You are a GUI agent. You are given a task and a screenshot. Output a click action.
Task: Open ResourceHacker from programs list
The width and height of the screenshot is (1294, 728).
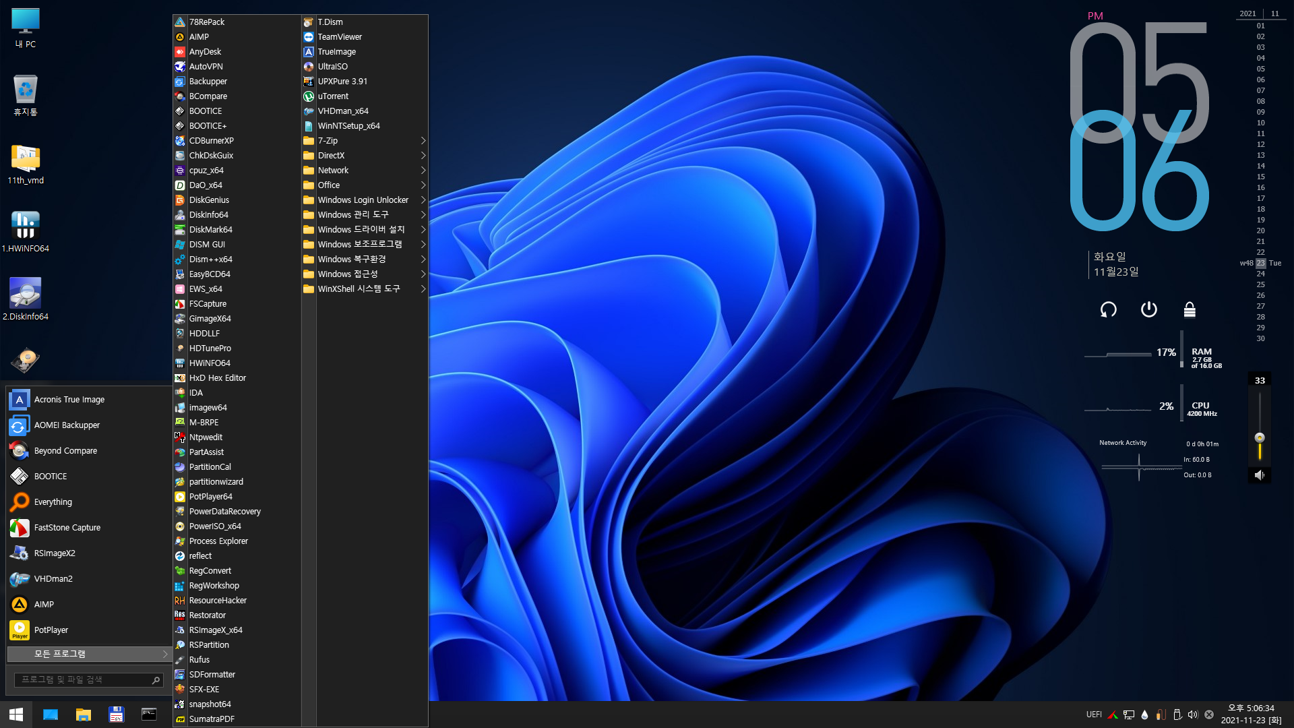[x=237, y=601]
